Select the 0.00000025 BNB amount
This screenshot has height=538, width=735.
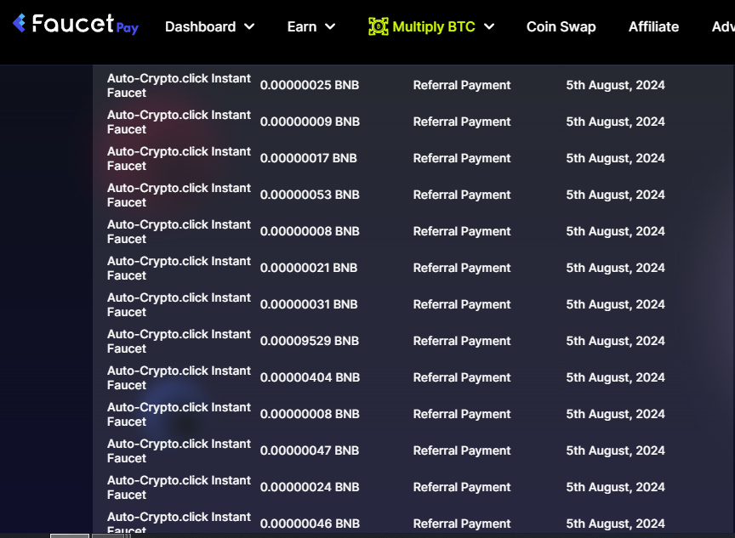[x=310, y=85]
